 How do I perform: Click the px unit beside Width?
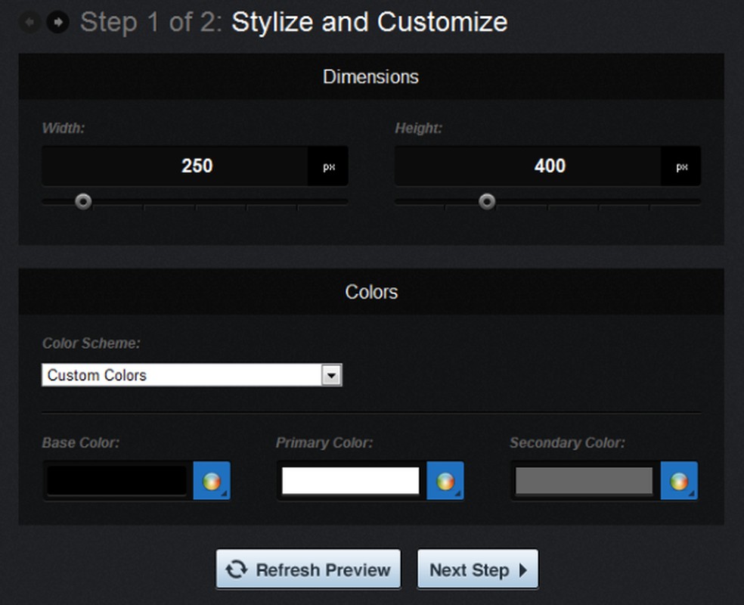pos(329,167)
